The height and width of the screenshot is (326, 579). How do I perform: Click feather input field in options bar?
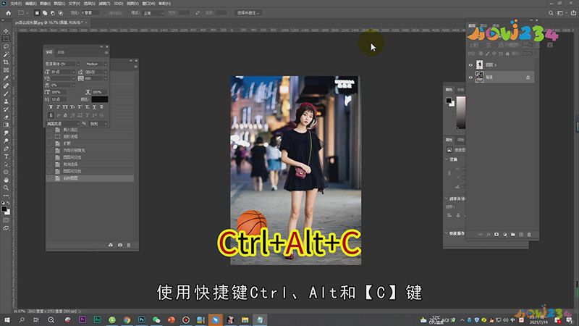tap(90, 13)
